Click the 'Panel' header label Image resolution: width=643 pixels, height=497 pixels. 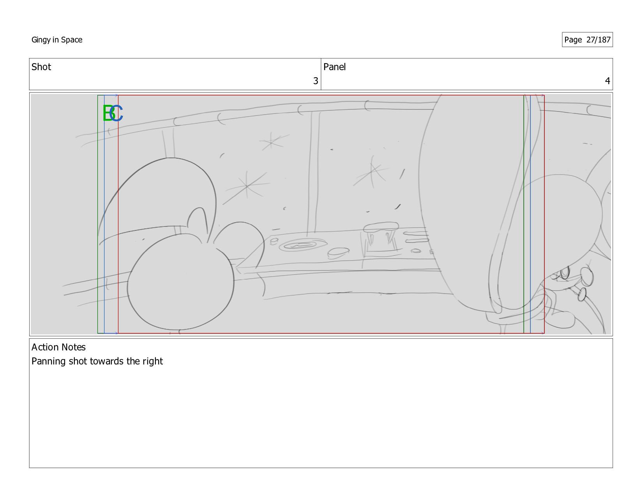334,67
